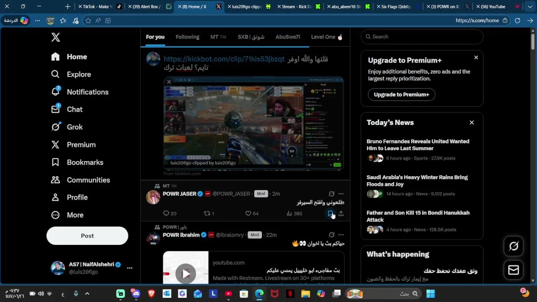Click the Search input field

point(422,36)
